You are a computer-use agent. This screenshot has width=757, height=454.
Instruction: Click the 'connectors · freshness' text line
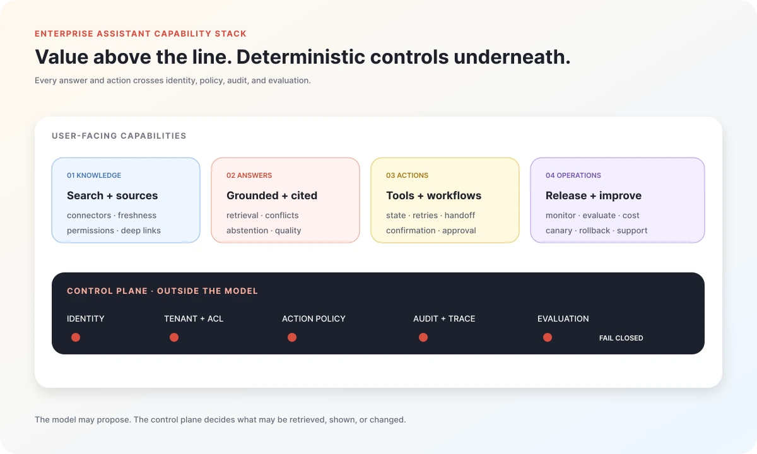click(x=112, y=215)
